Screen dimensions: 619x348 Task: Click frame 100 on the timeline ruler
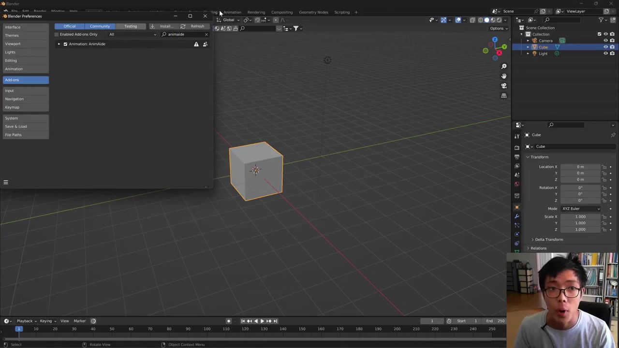(207, 329)
